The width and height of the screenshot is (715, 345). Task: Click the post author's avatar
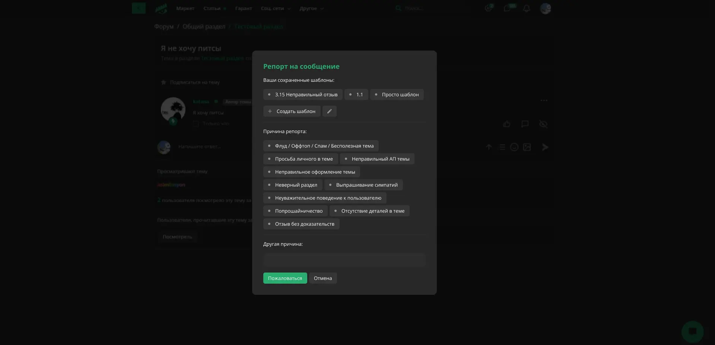click(173, 110)
